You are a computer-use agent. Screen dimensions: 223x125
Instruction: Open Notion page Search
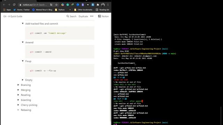tap(71, 16)
